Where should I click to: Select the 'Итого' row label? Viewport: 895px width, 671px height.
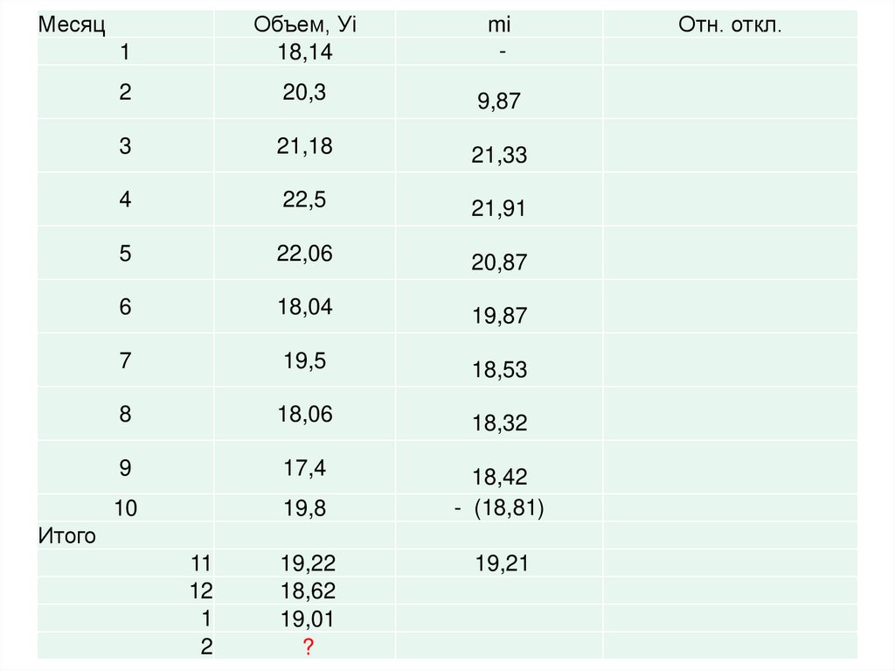coord(66,536)
